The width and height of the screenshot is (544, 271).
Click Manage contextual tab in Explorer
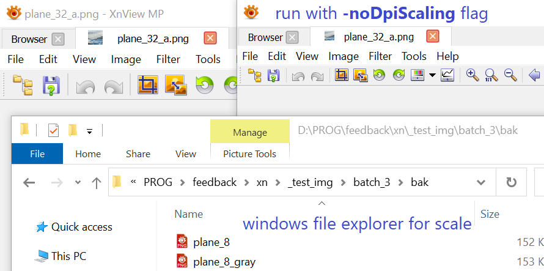[x=250, y=132]
